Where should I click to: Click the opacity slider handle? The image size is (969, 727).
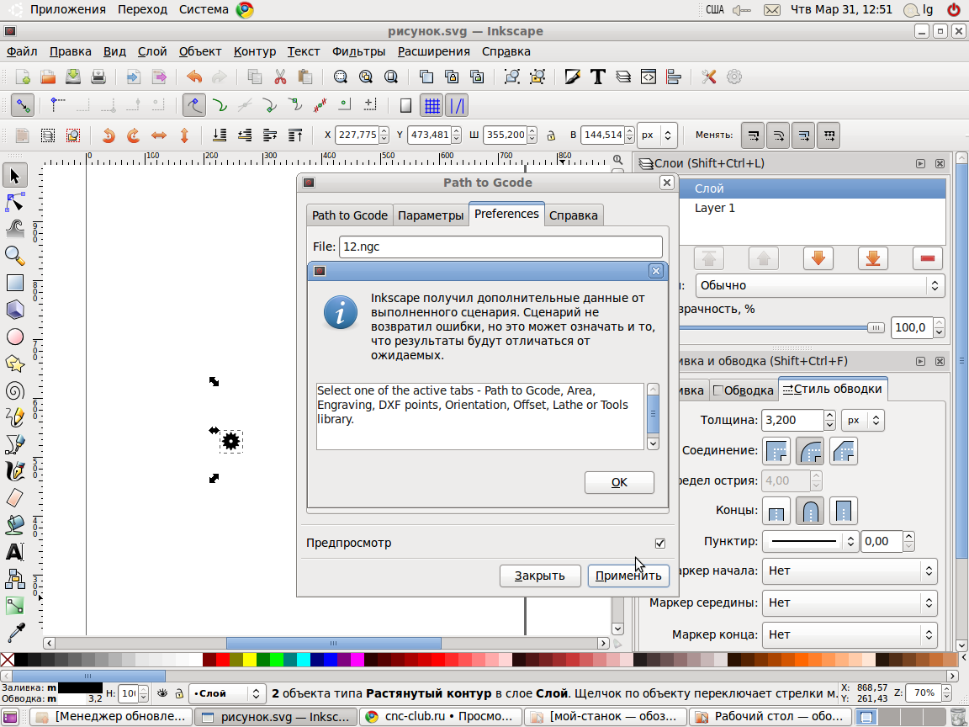tap(876, 327)
